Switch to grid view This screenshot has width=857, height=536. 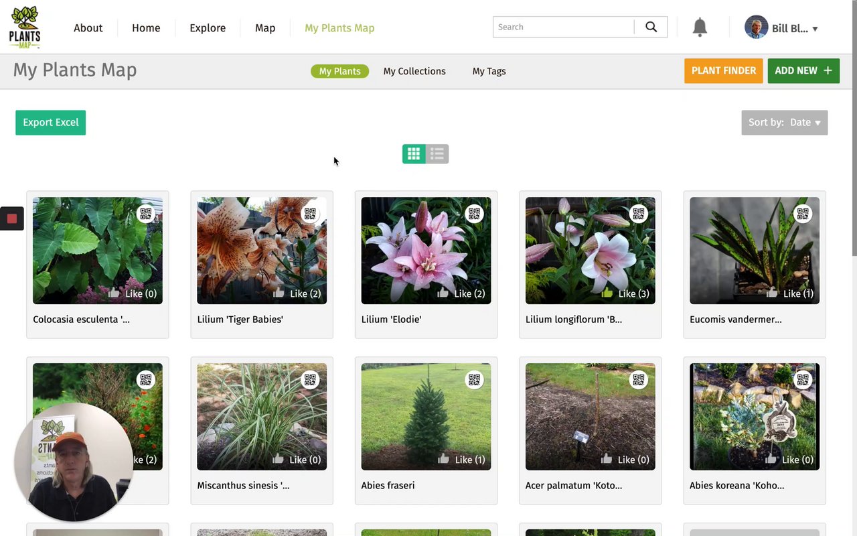(x=414, y=154)
